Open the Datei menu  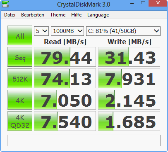10,15
